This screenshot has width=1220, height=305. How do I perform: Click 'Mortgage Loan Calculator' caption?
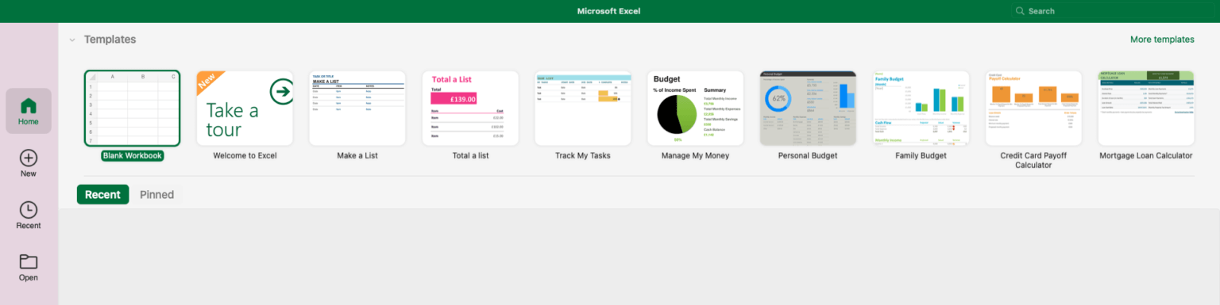(x=1145, y=156)
